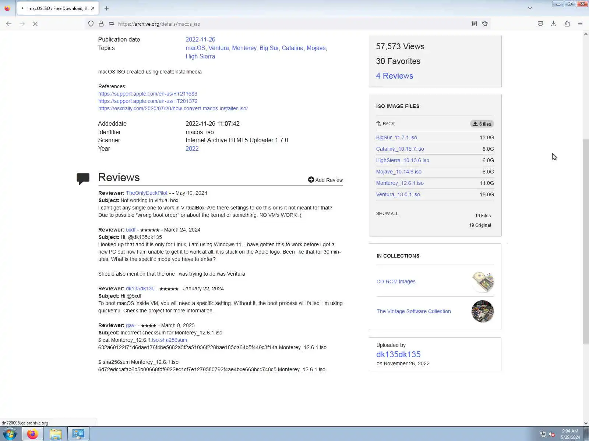
Task: Open reviewer TheOnlyDuckPilot profile
Action: click(x=147, y=193)
